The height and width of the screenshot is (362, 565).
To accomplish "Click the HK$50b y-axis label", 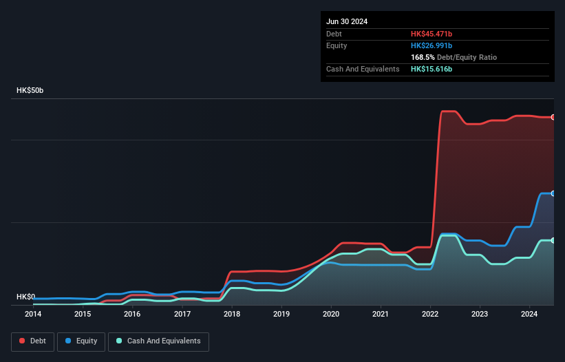I will (30, 90).
